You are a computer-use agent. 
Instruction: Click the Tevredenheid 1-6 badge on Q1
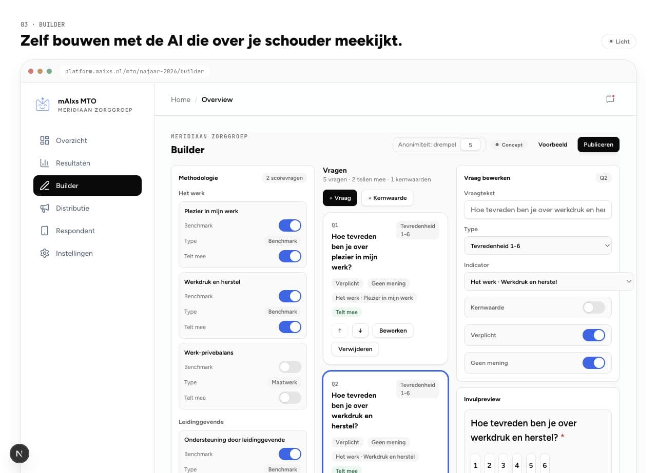click(x=417, y=230)
